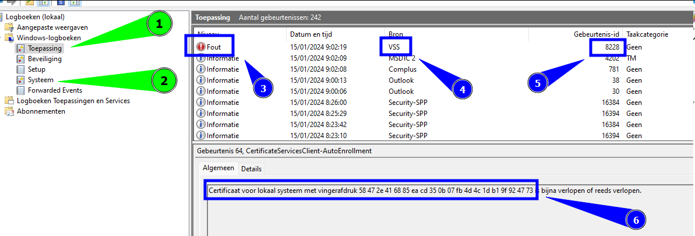
Task: Click the info icon of the 8:25:29 event
Action: [201, 114]
